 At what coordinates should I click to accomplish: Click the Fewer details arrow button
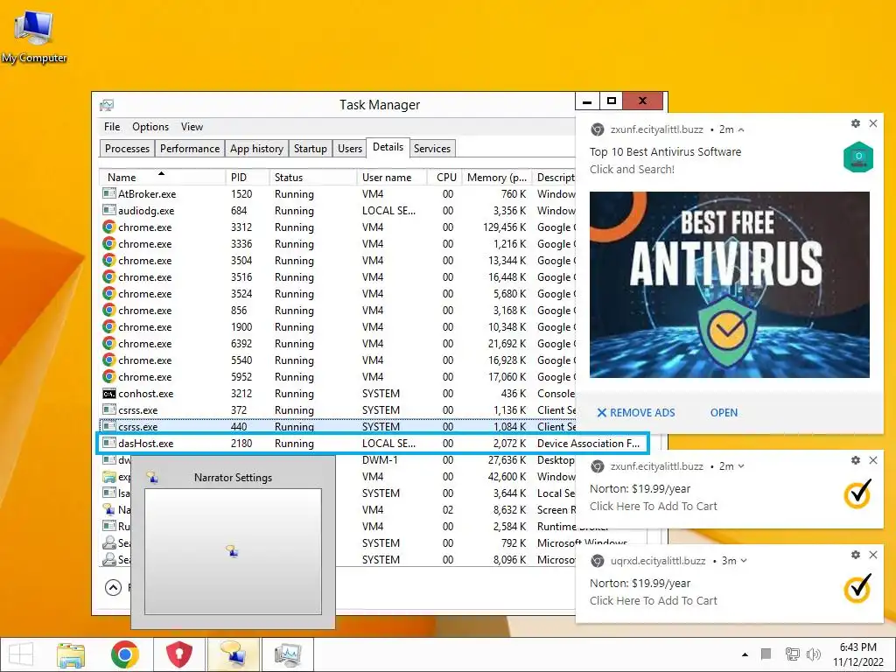click(113, 587)
